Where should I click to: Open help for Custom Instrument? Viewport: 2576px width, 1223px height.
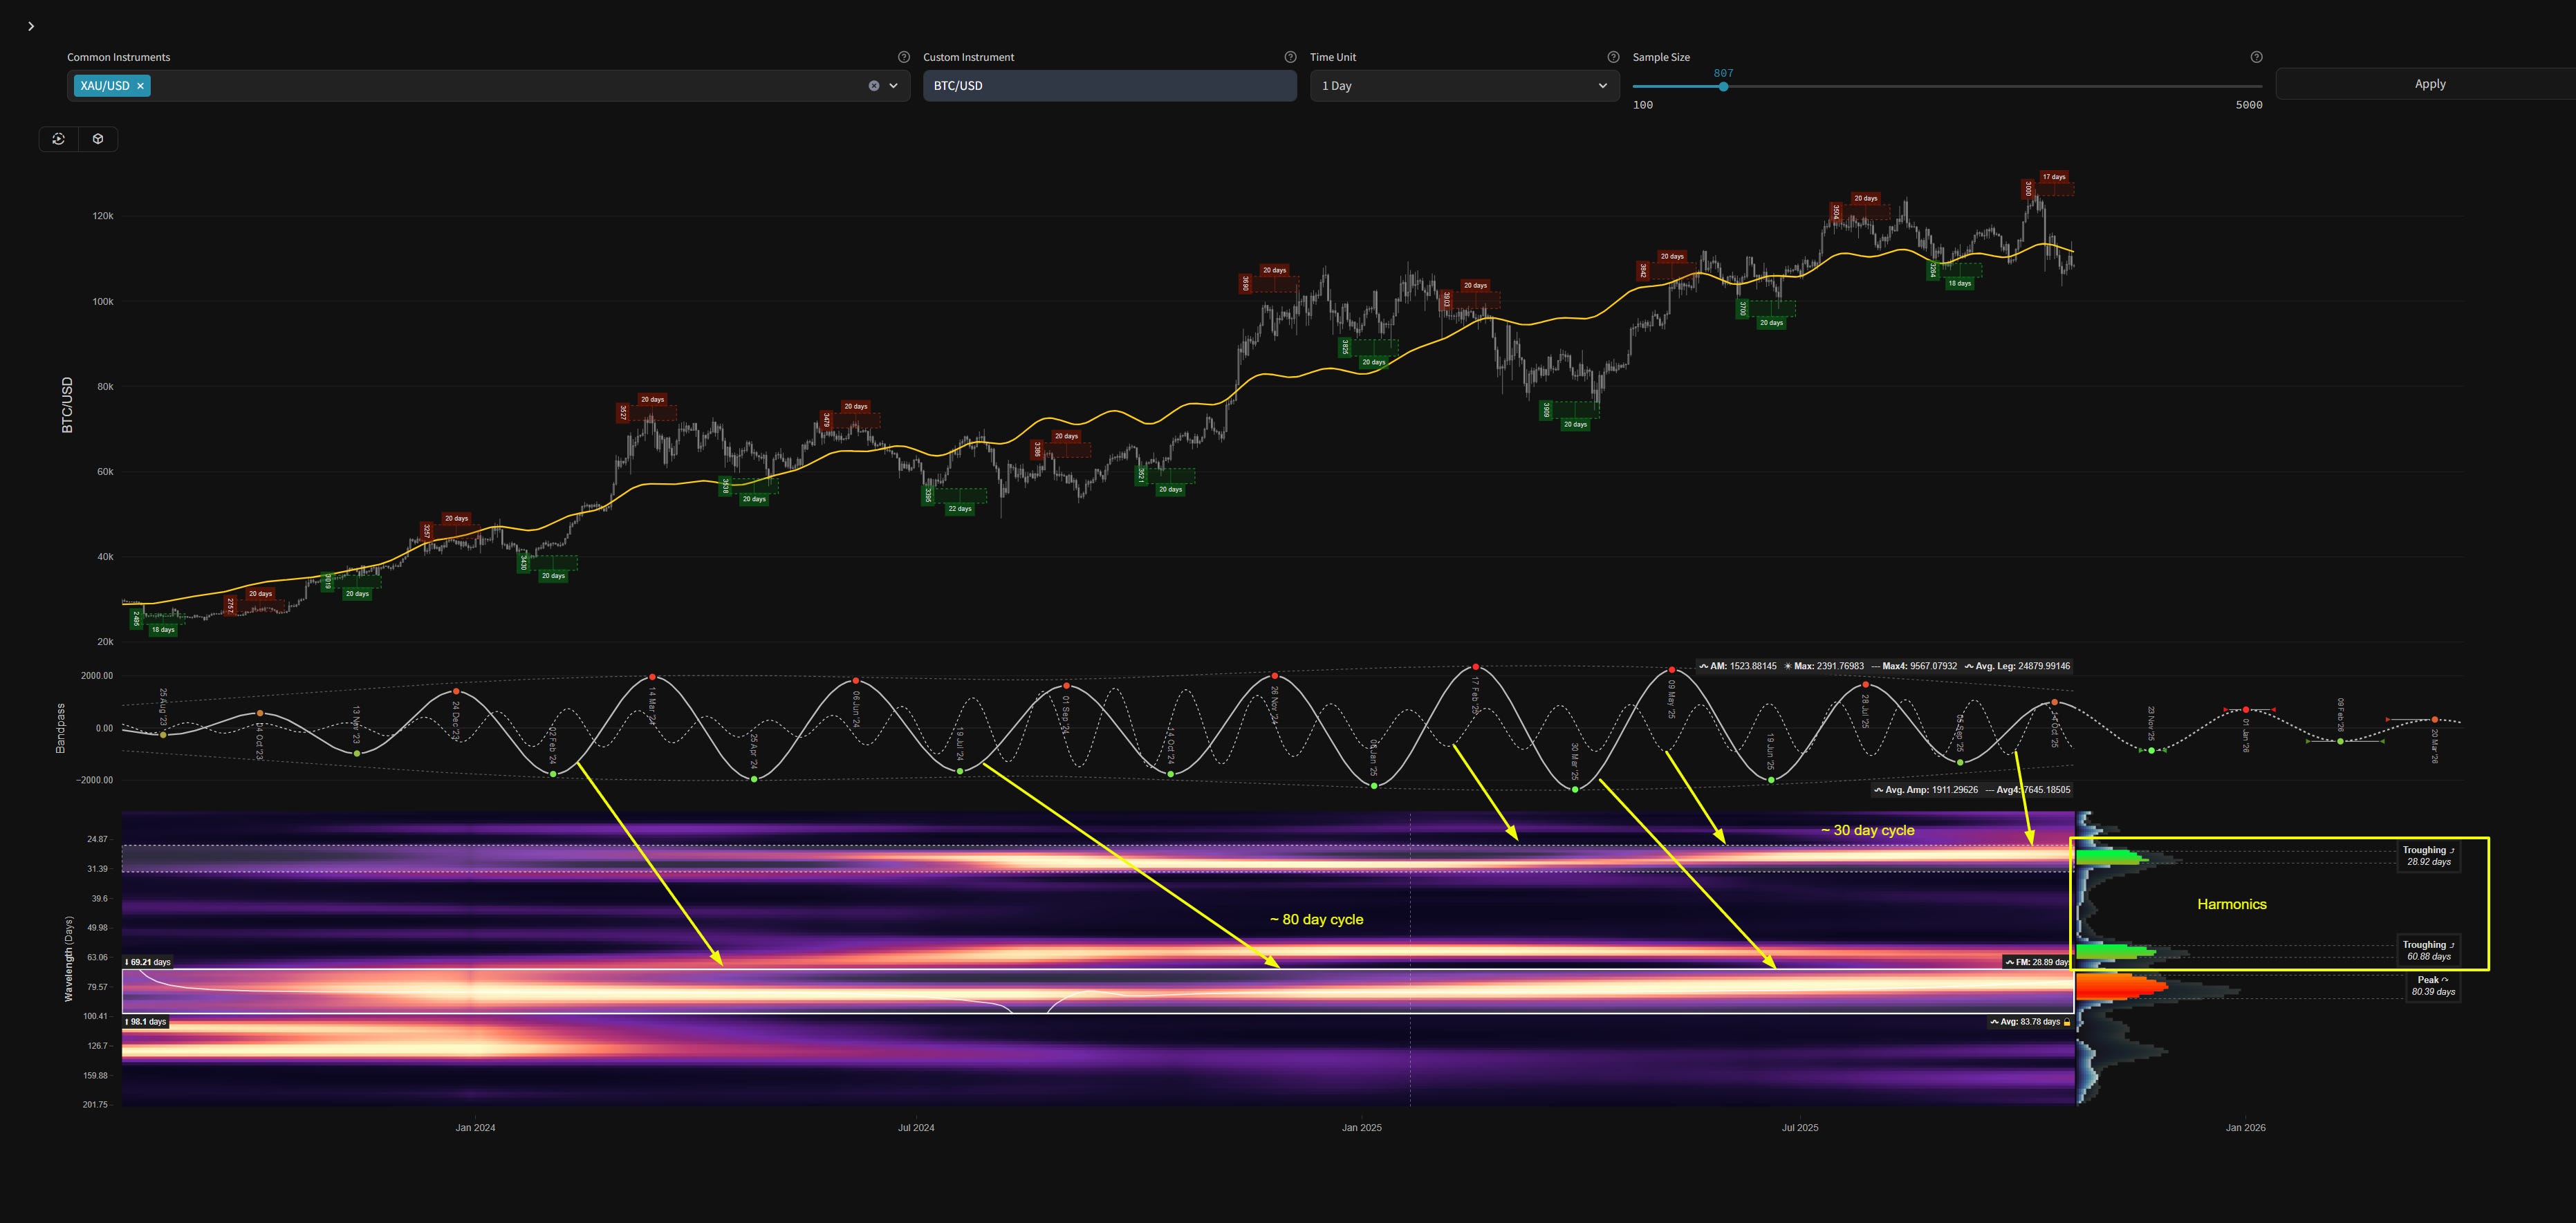[1290, 57]
